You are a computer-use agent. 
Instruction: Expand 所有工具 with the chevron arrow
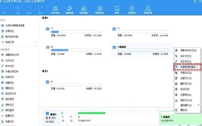(35, 42)
